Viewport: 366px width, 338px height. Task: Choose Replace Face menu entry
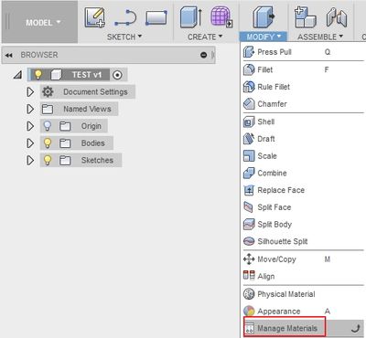(304, 190)
